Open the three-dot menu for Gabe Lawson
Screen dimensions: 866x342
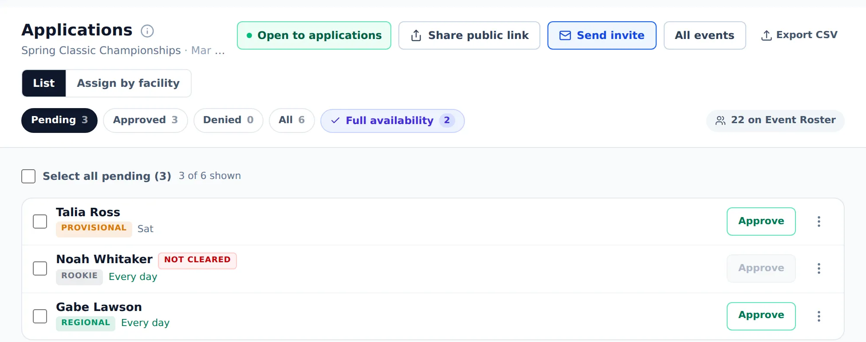[x=819, y=316]
